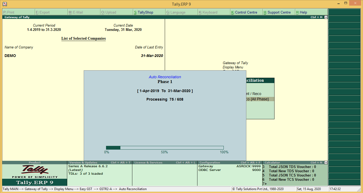Click the Processing 75 / 608 counter

pos(165,99)
